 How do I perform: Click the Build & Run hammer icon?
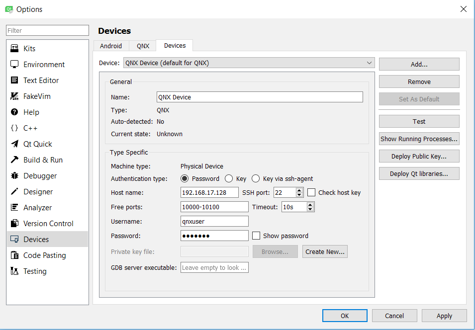[14, 160]
